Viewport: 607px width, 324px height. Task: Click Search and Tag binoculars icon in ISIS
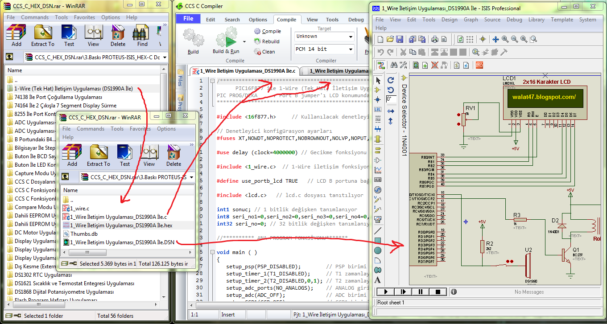(x=394, y=65)
